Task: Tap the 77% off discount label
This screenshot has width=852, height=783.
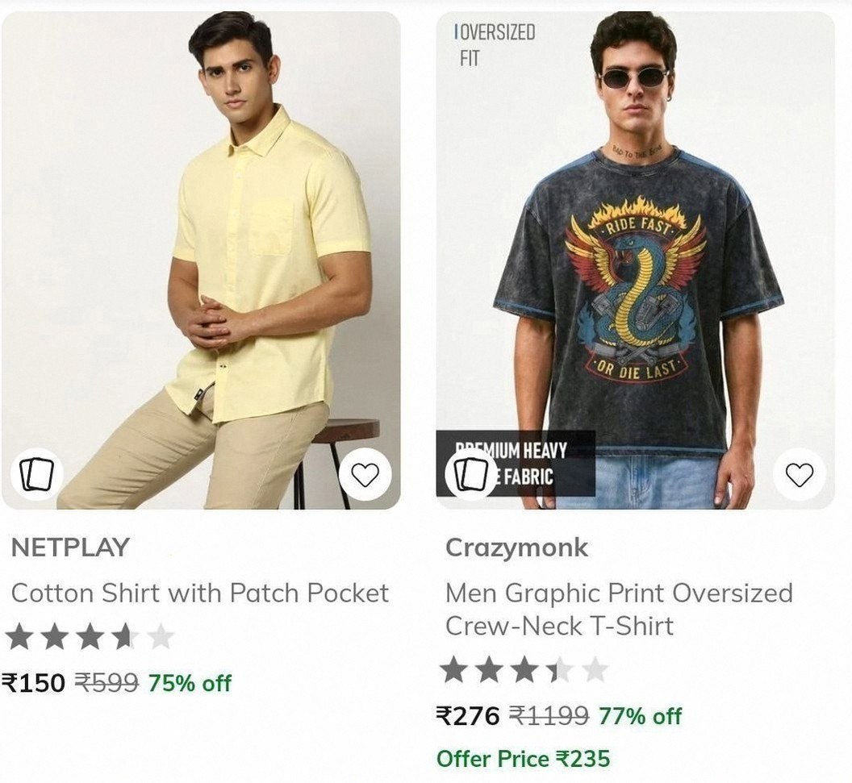Action: pos(640,716)
